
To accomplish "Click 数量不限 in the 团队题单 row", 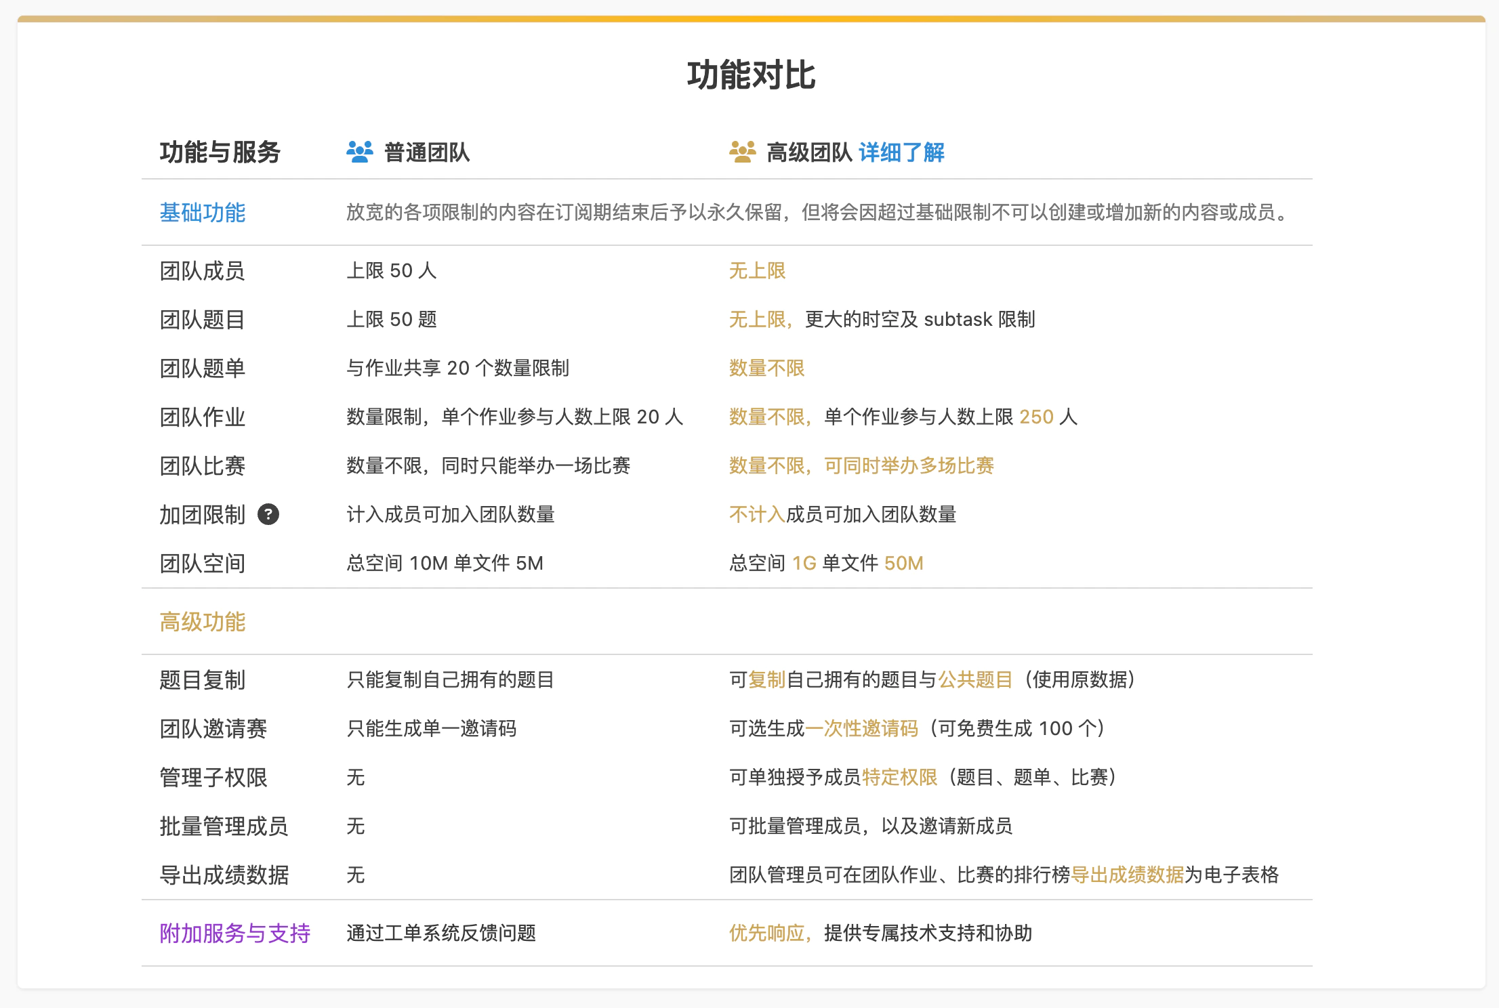I will point(766,368).
